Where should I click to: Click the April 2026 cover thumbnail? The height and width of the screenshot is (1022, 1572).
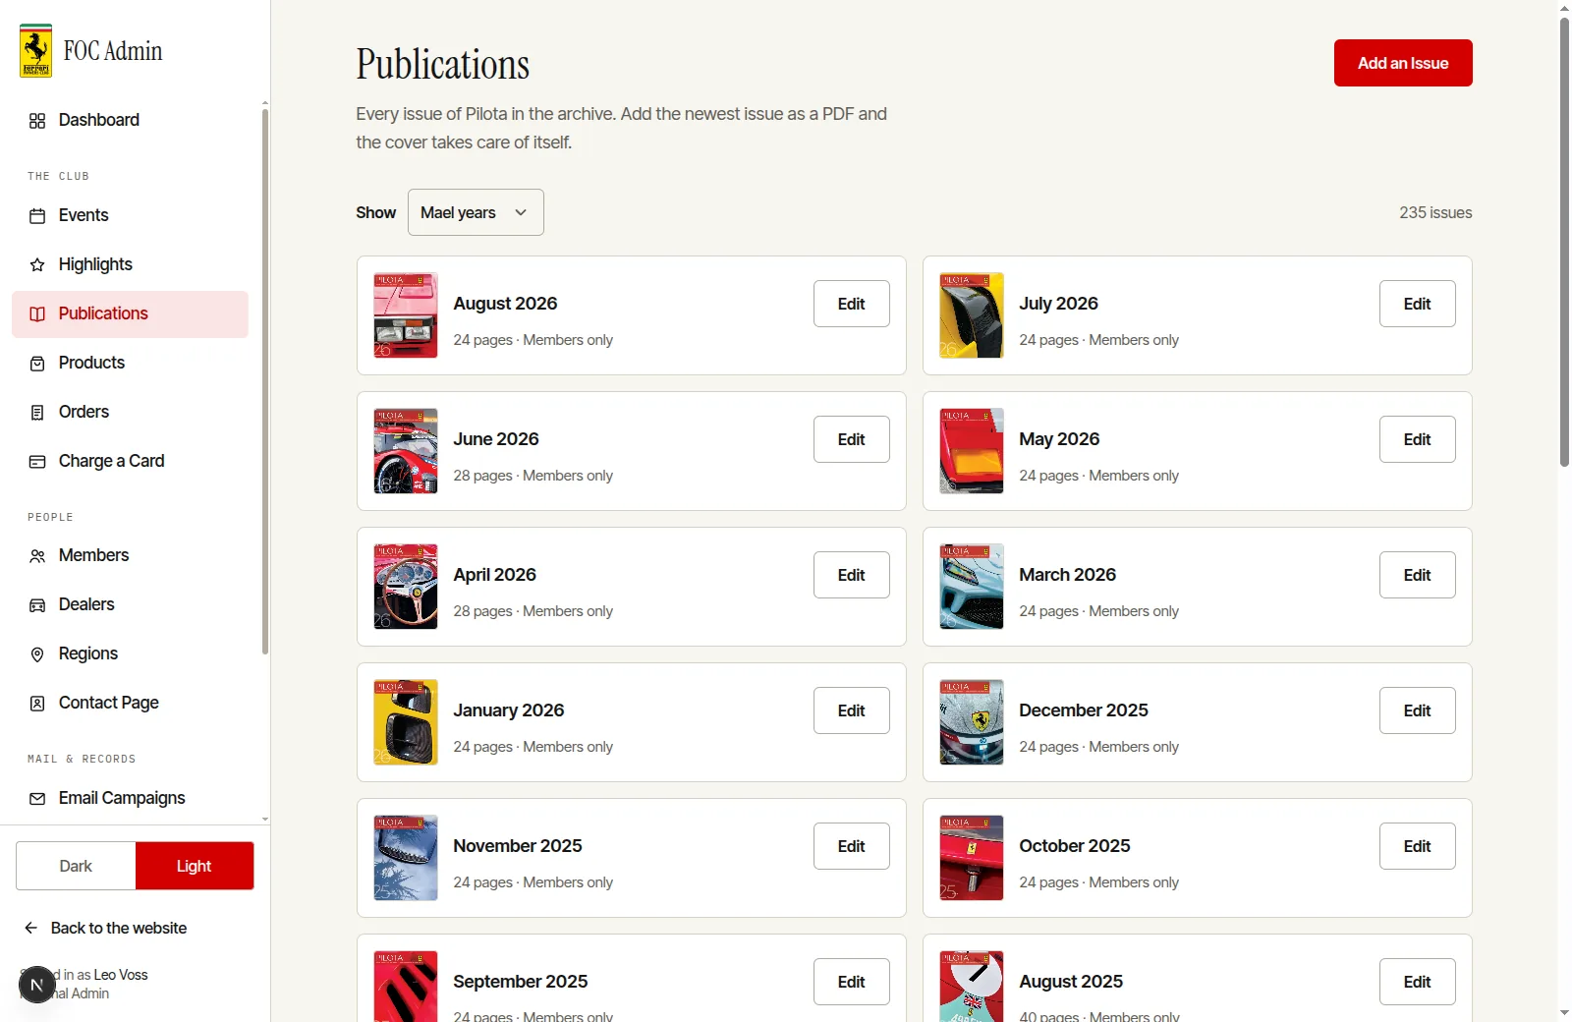pyautogui.click(x=406, y=587)
